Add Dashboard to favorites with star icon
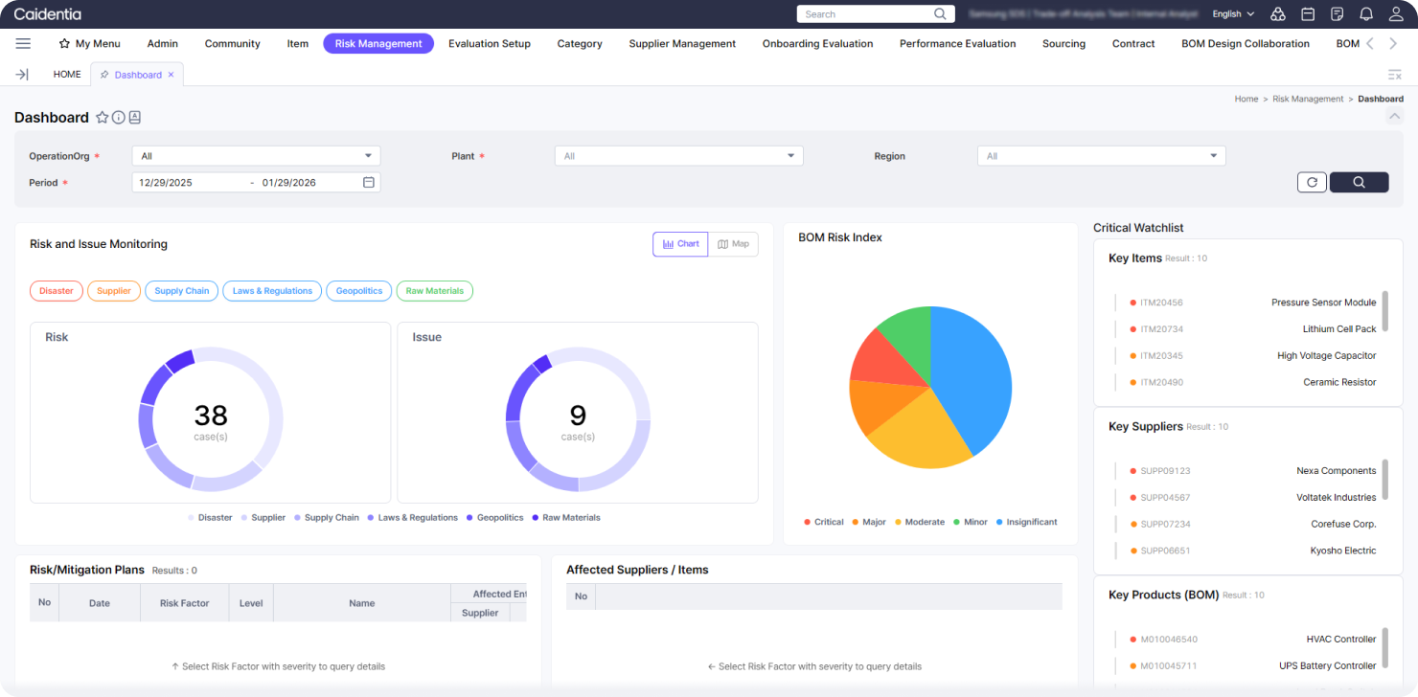 [103, 118]
